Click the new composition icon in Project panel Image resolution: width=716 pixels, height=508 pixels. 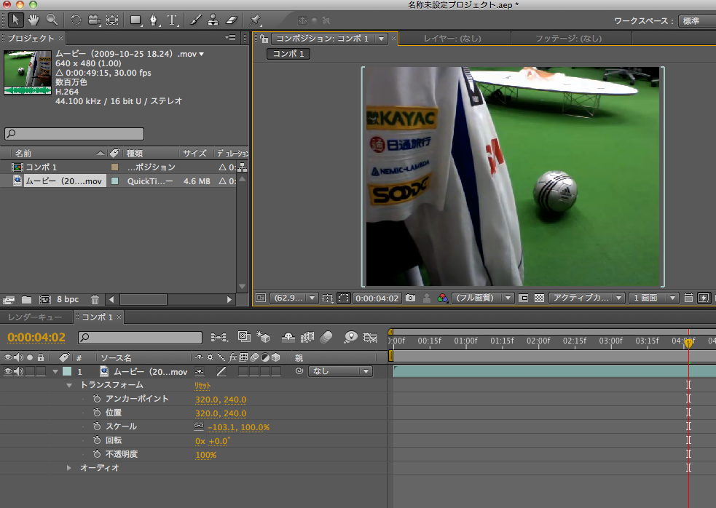[x=44, y=299]
